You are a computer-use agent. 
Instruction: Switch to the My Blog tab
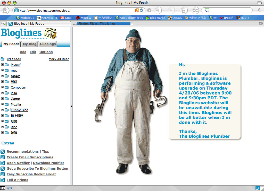click(29, 44)
